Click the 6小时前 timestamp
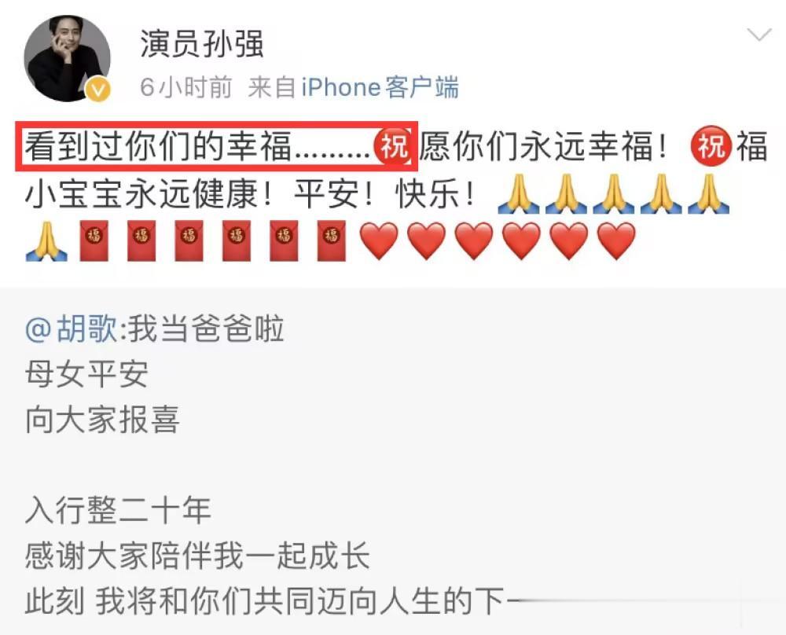 (186, 87)
